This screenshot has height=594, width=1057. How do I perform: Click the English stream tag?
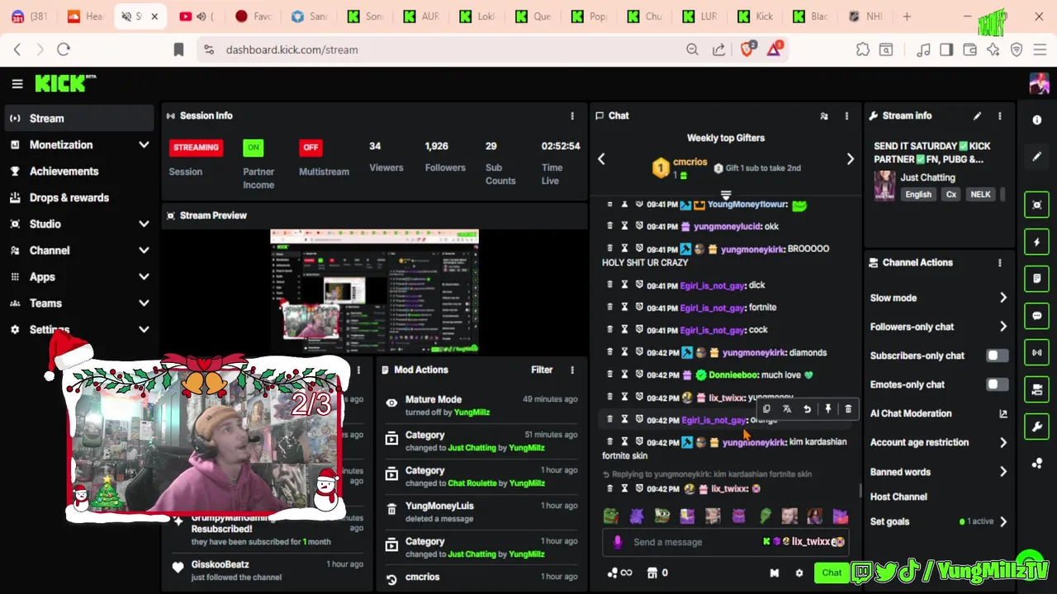[918, 195]
